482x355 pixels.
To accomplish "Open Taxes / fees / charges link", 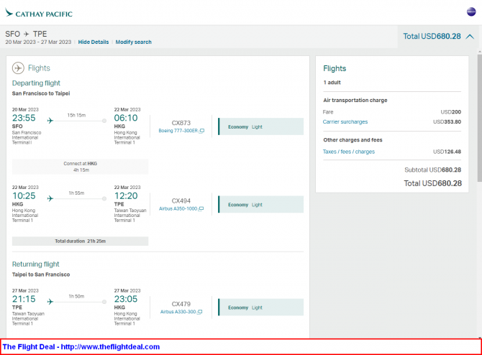I will point(349,152).
